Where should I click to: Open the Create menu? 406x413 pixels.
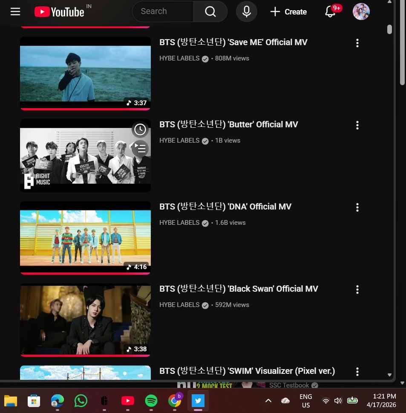(288, 11)
